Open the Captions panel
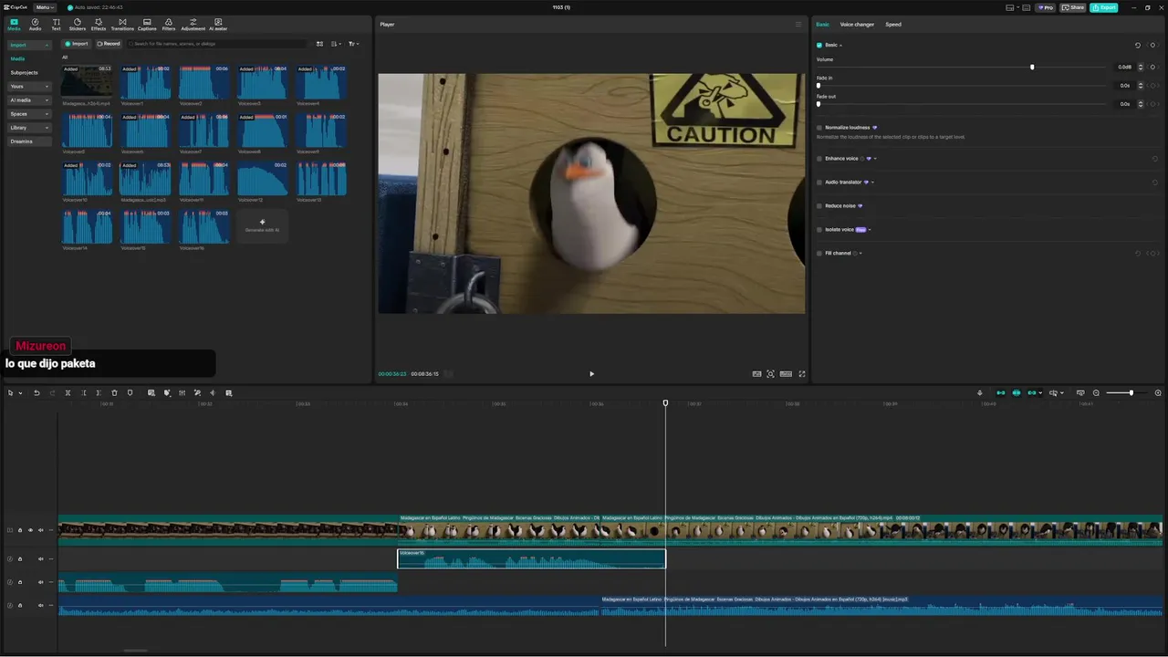Viewport: 1168px width, 657px height. point(147,24)
